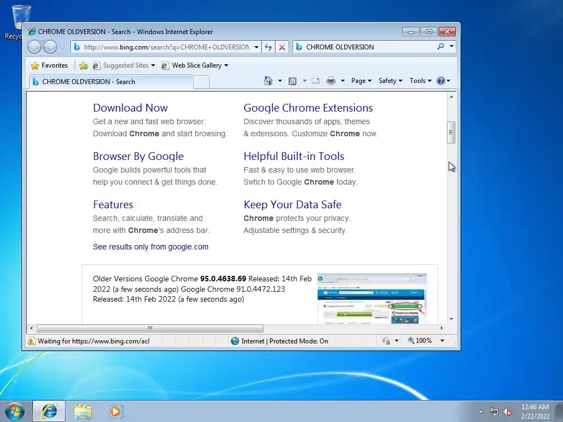Open the Page menu
This screenshot has width=563, height=422.
pyautogui.click(x=361, y=81)
